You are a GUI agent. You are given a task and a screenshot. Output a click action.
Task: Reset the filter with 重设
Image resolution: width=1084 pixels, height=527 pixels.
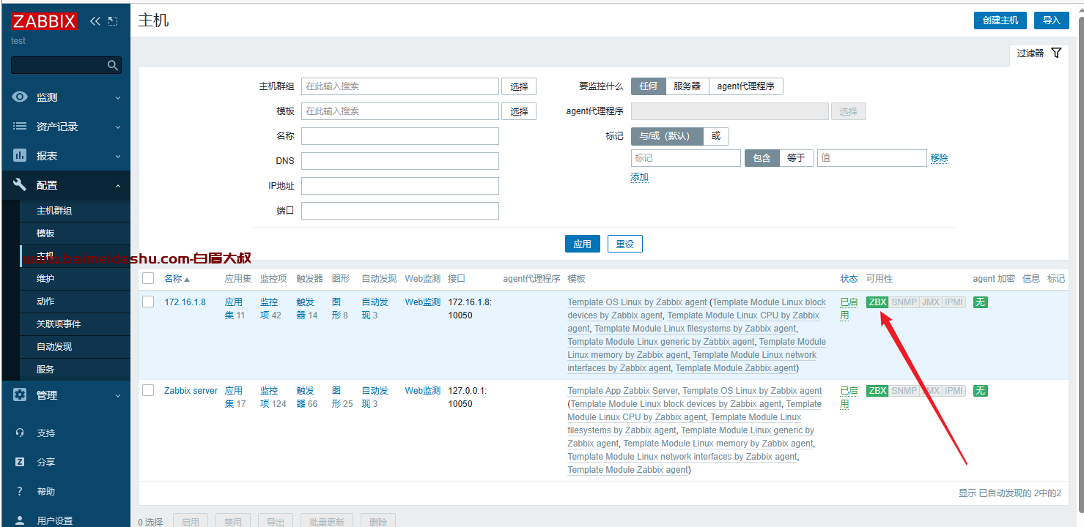click(x=625, y=244)
